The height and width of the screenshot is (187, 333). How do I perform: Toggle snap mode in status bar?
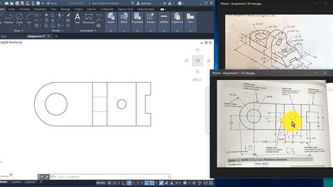point(114,183)
